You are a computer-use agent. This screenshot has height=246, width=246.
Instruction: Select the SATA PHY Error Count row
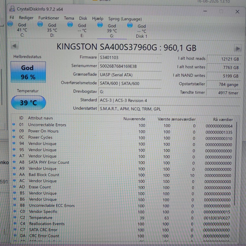pos(123,163)
